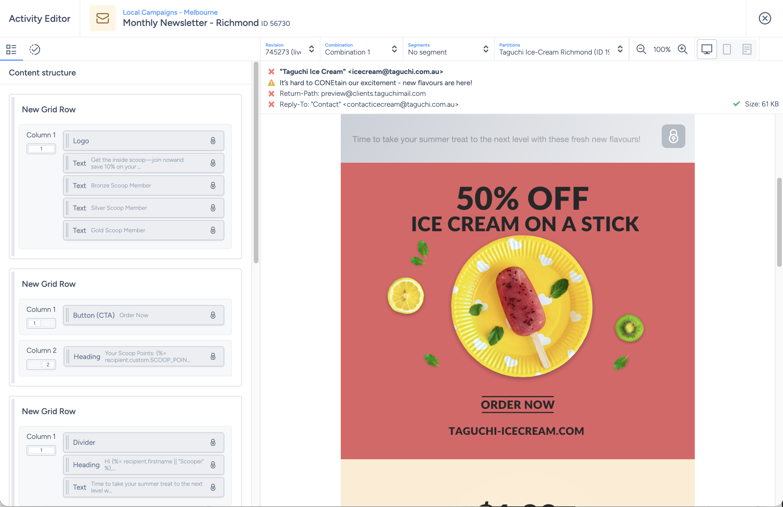The height and width of the screenshot is (507, 783).
Task: Click Column 2 width selector labeled 2
Action: tap(41, 364)
